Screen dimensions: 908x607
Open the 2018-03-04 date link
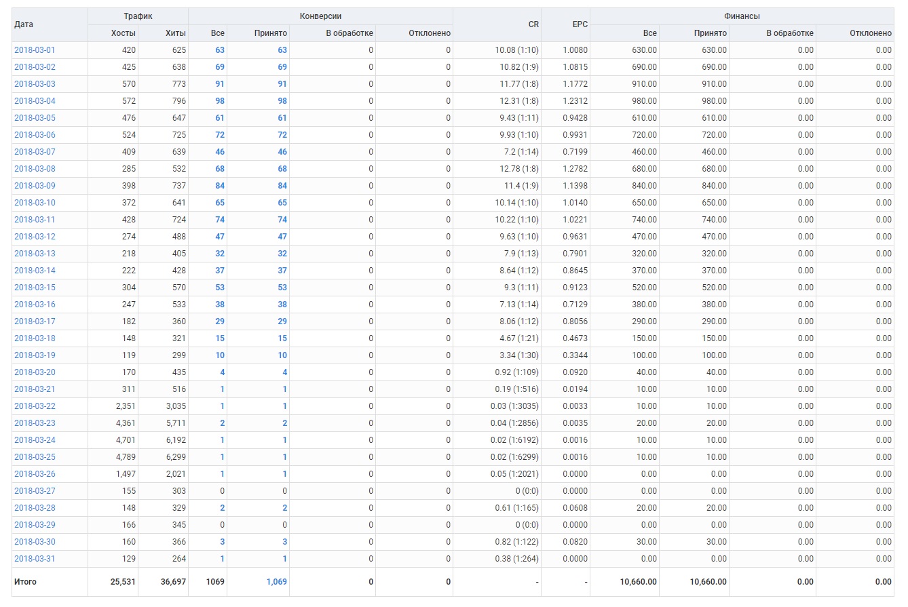point(35,101)
